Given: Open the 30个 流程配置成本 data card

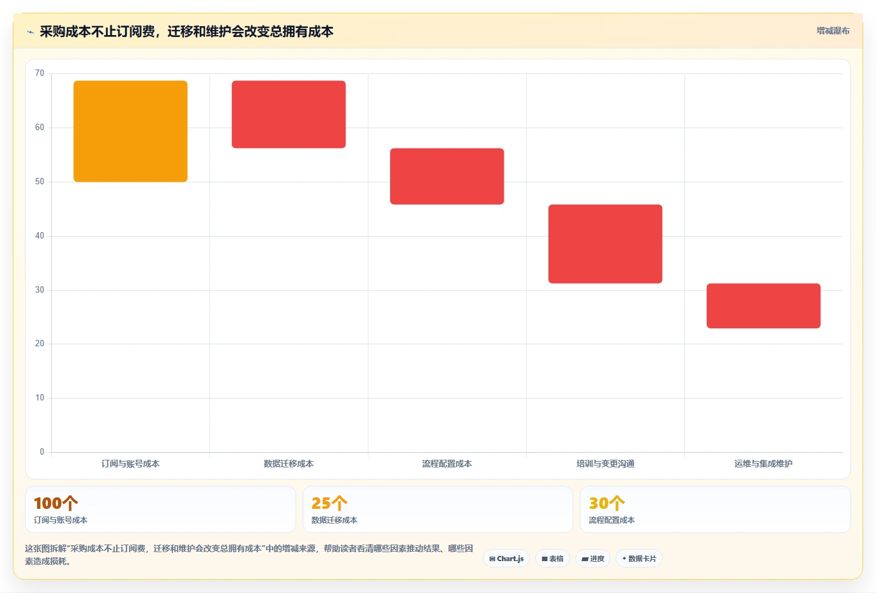Looking at the screenshot, I should point(715,509).
